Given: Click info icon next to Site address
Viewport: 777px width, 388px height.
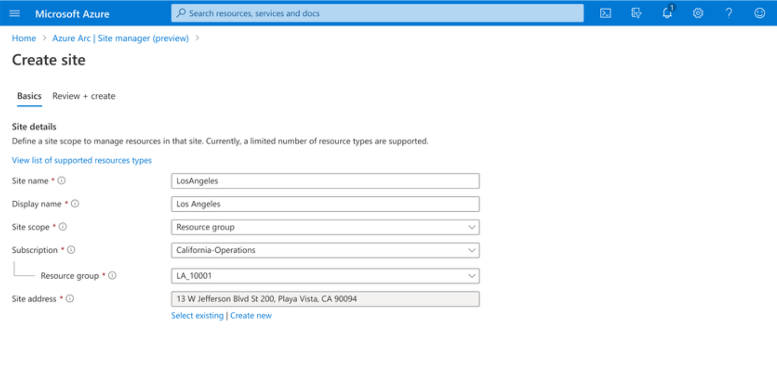Looking at the screenshot, I should [70, 299].
